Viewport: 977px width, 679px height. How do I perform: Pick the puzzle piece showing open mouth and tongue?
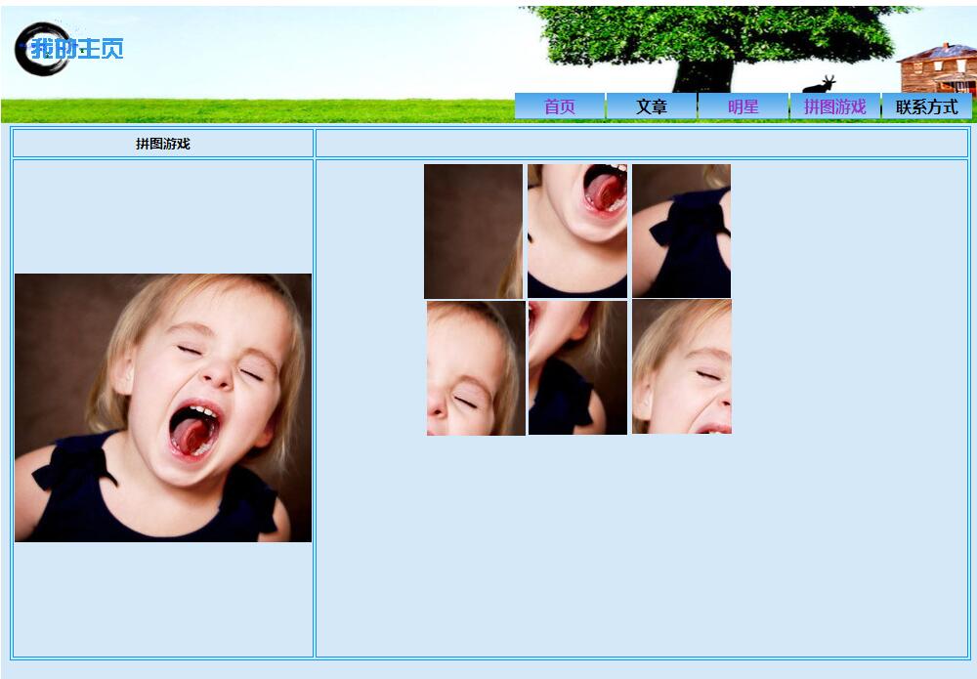pyautogui.click(x=577, y=231)
